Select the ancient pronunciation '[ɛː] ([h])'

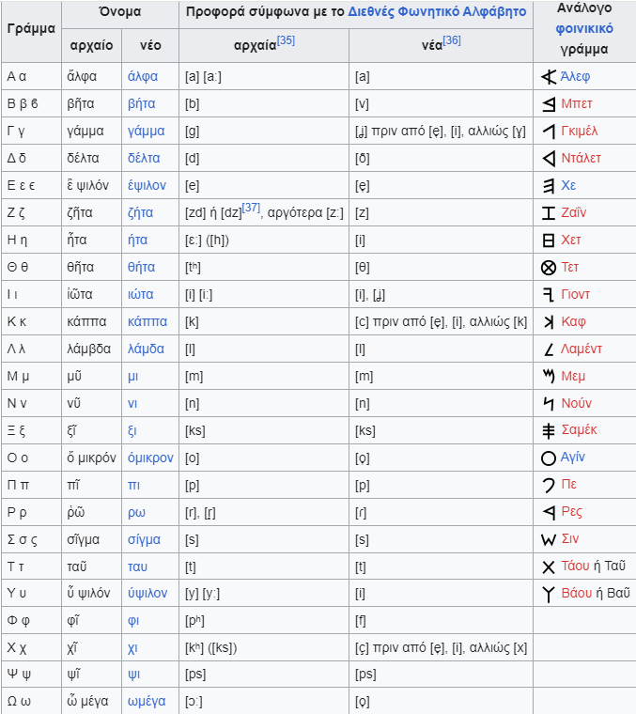click(x=207, y=240)
